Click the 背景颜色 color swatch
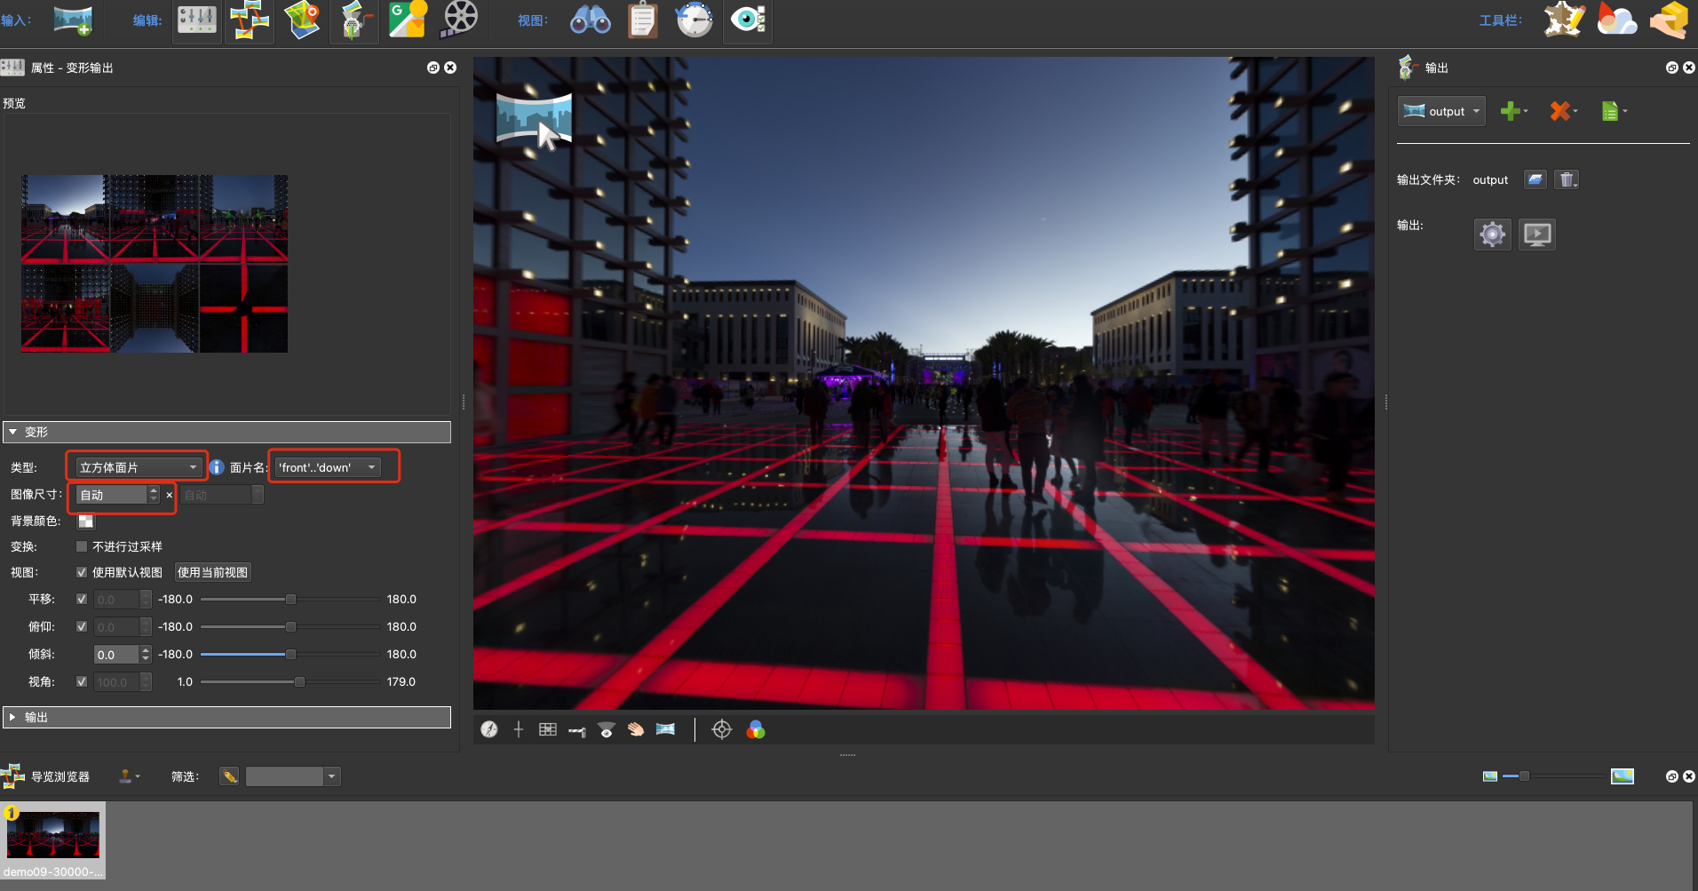This screenshot has width=1698, height=891. coord(86,521)
